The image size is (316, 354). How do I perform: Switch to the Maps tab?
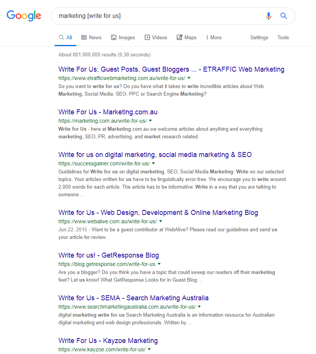pos(187,37)
